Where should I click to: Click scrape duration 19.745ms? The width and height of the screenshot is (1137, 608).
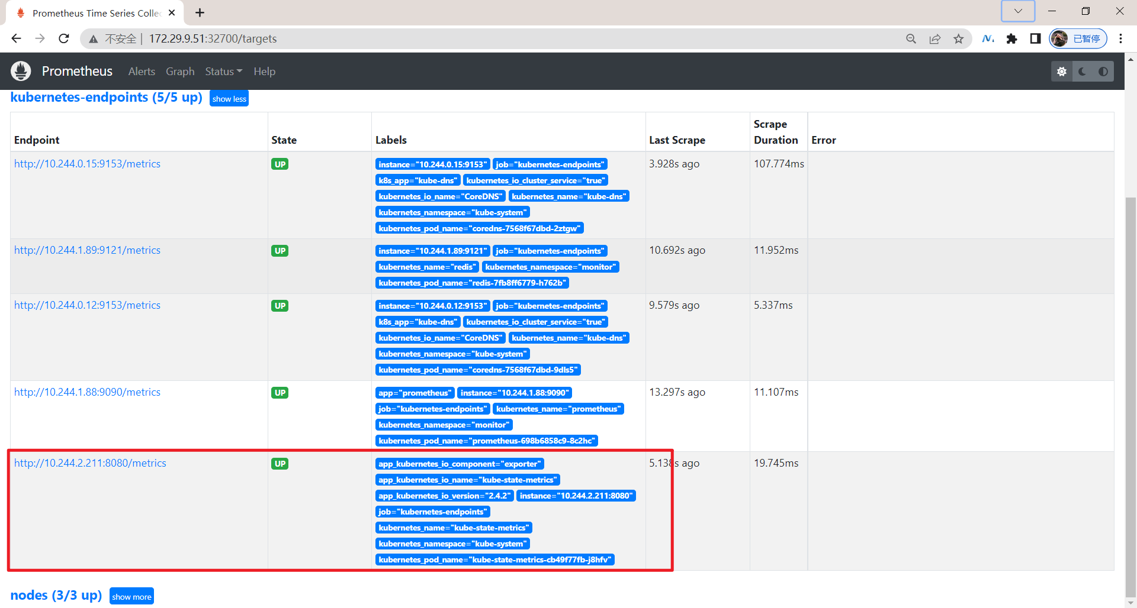(776, 463)
